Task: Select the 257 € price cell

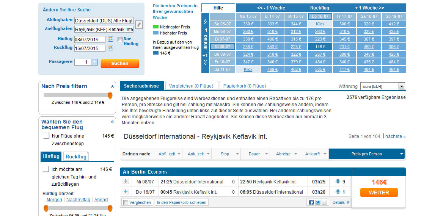Action: point(320,54)
